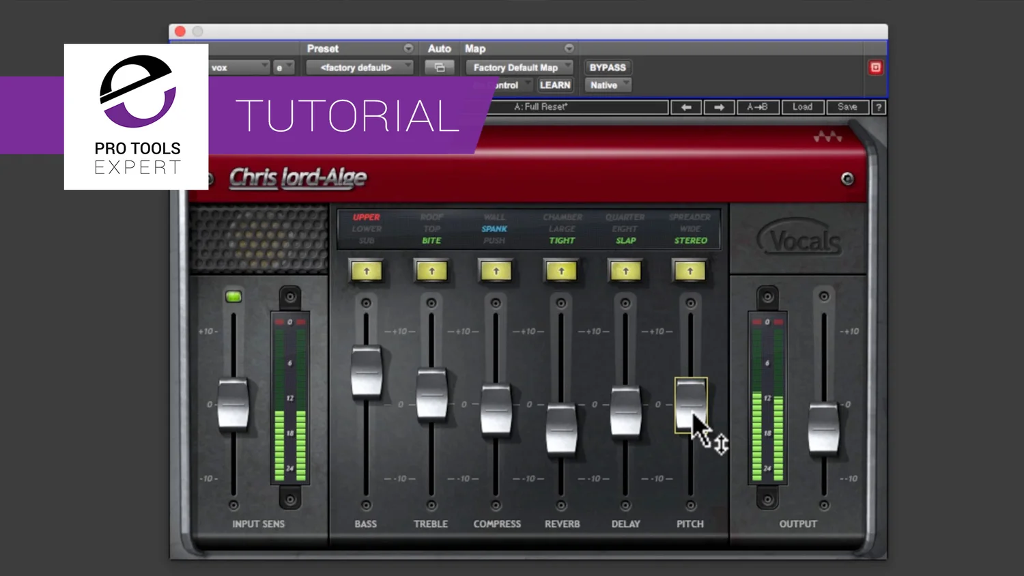The height and width of the screenshot is (576, 1024).
Task: Toggle the BASS mode button
Action: [367, 271]
